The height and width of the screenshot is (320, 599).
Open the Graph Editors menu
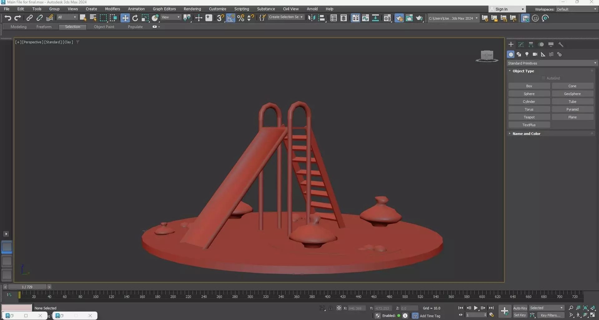164,9
